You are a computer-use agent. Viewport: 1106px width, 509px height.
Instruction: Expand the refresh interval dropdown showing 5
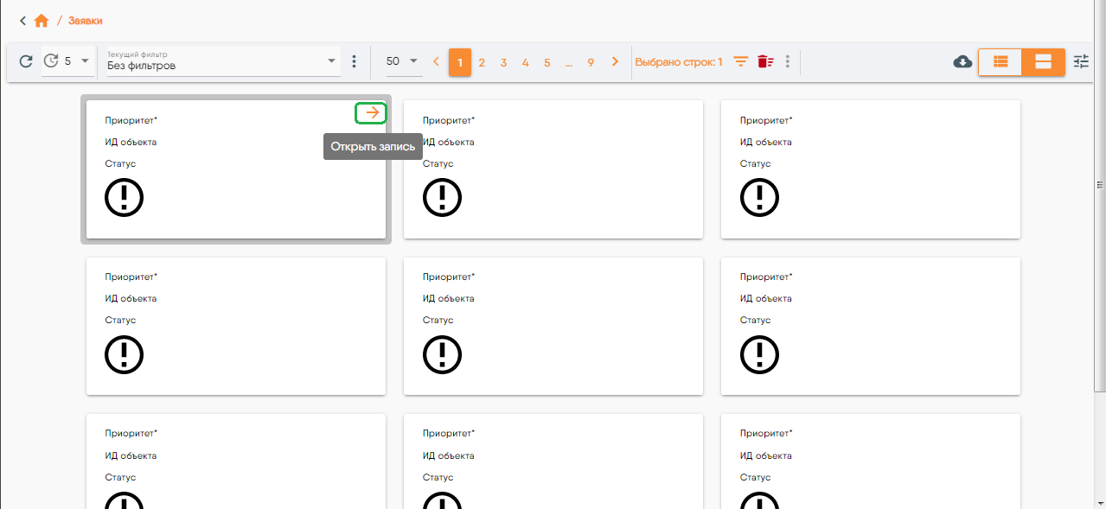click(84, 61)
